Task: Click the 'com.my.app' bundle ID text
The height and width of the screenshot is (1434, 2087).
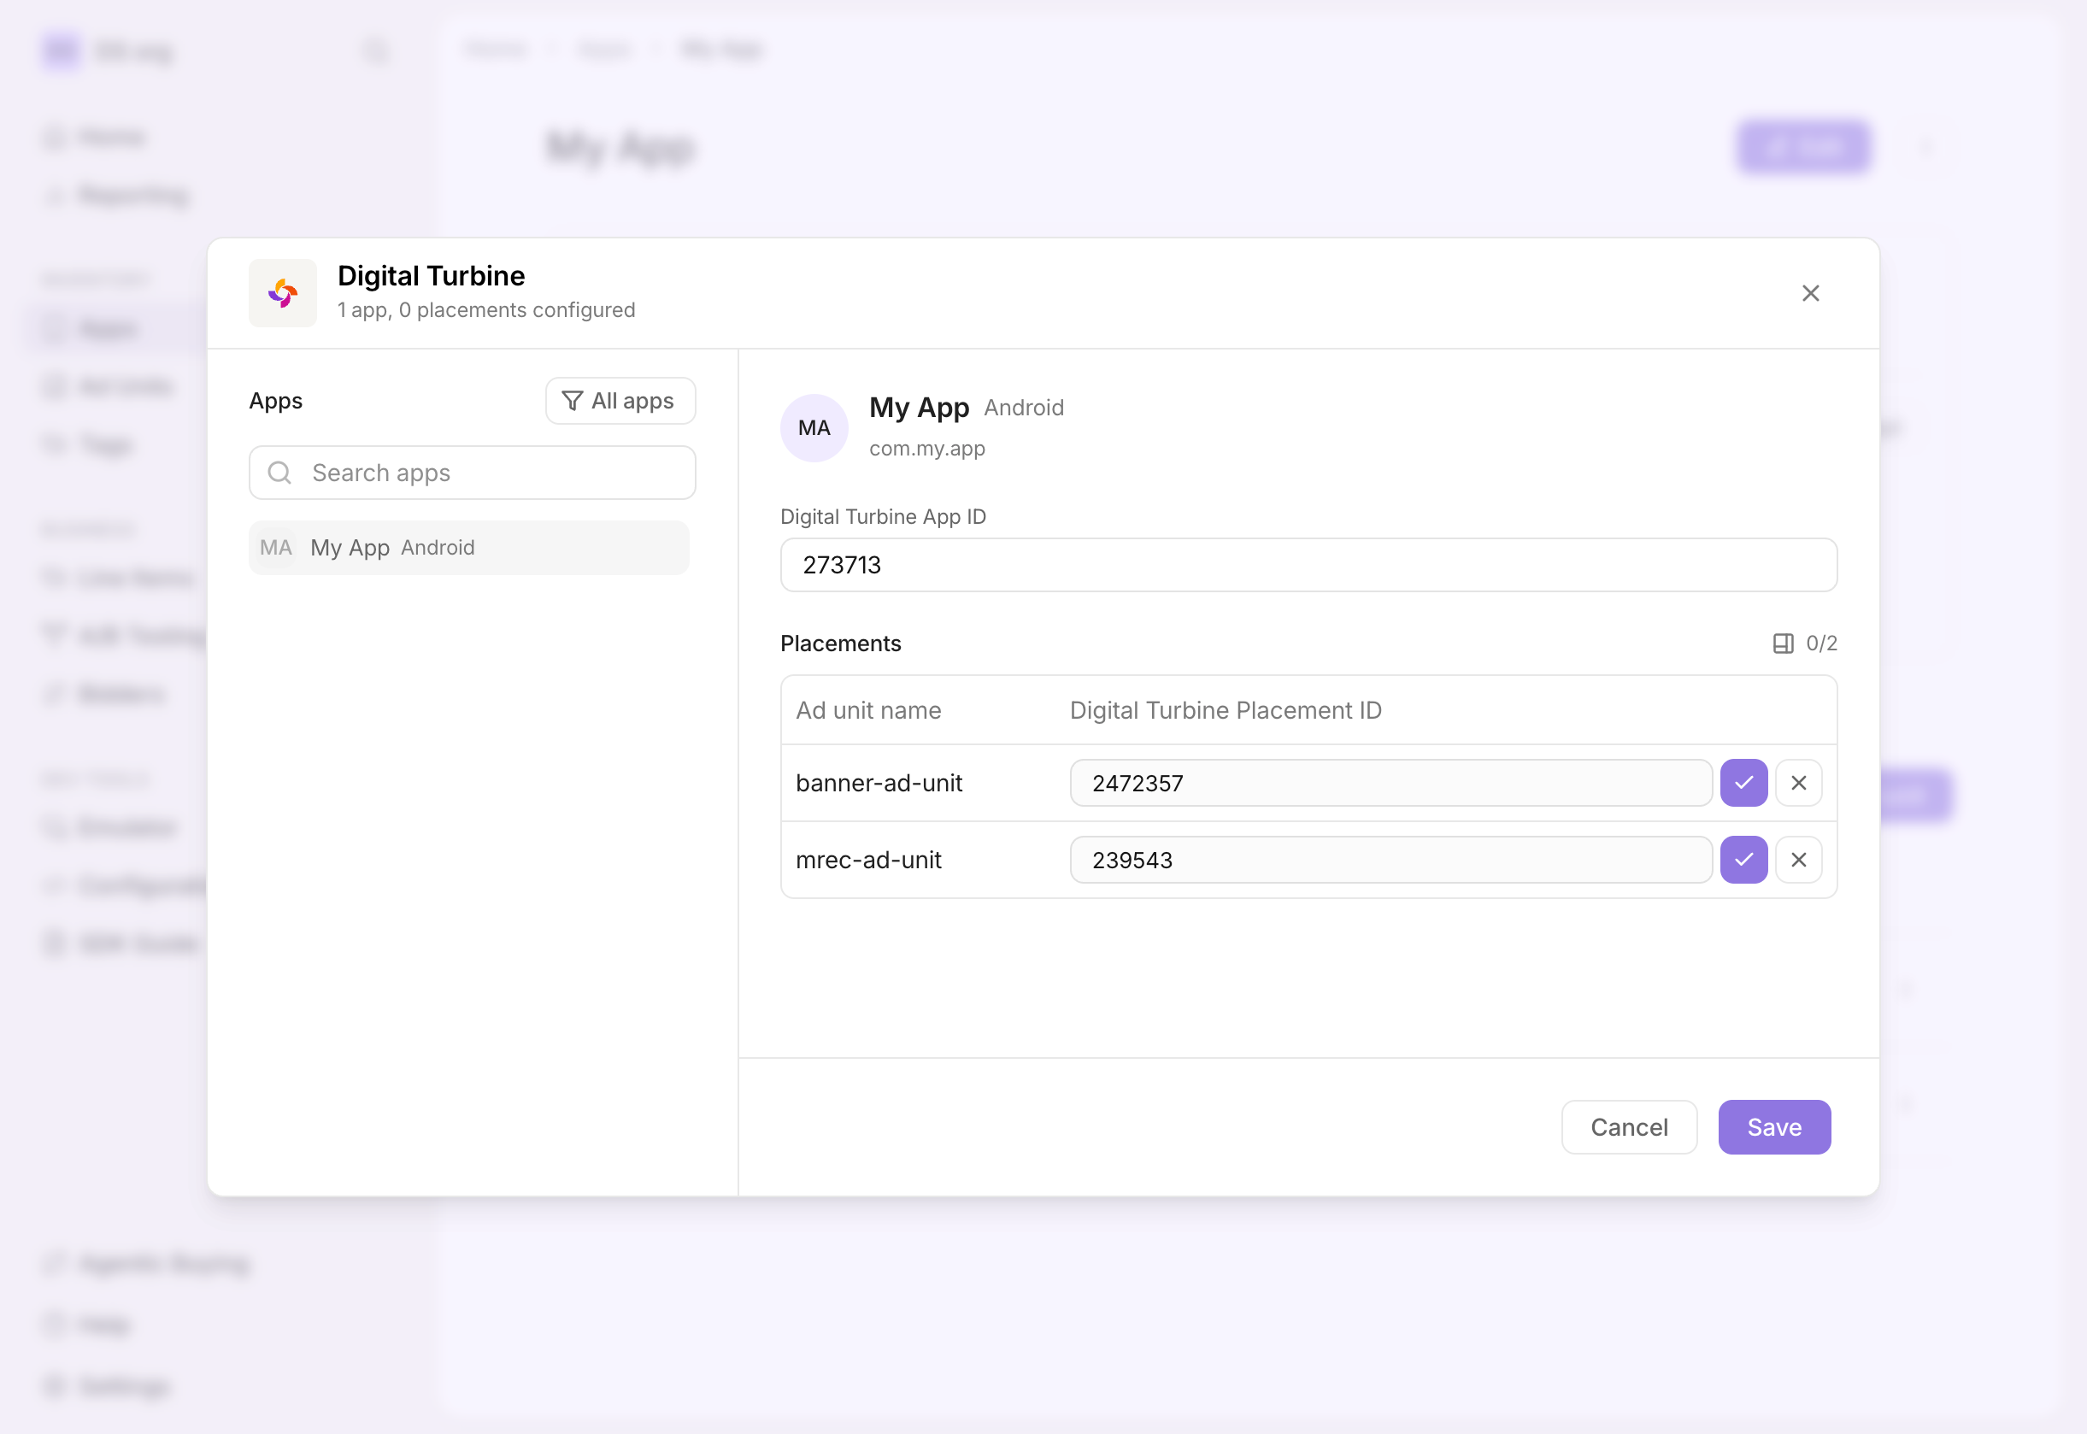Action: tap(927, 449)
